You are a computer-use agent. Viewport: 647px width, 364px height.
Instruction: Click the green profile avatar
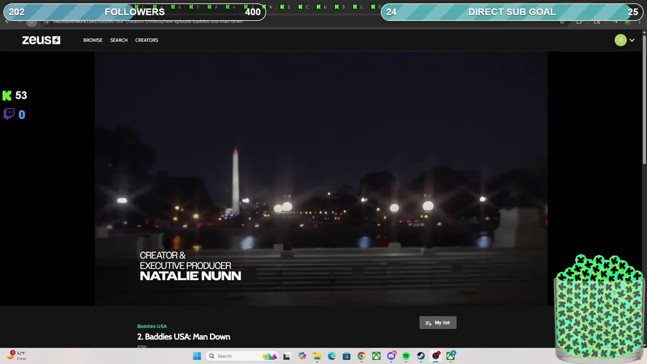tap(620, 40)
